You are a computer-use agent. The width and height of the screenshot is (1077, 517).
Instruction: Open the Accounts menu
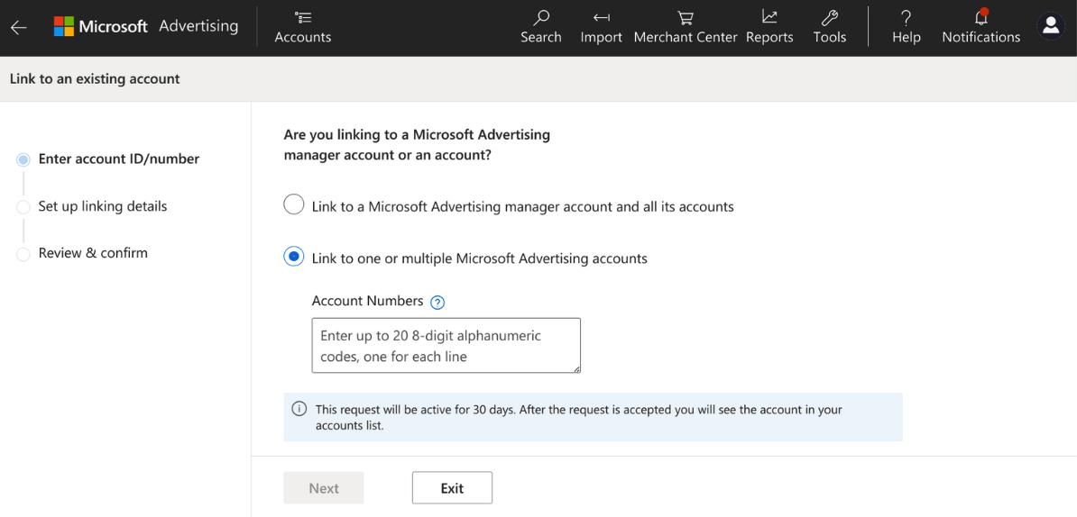pos(302,27)
